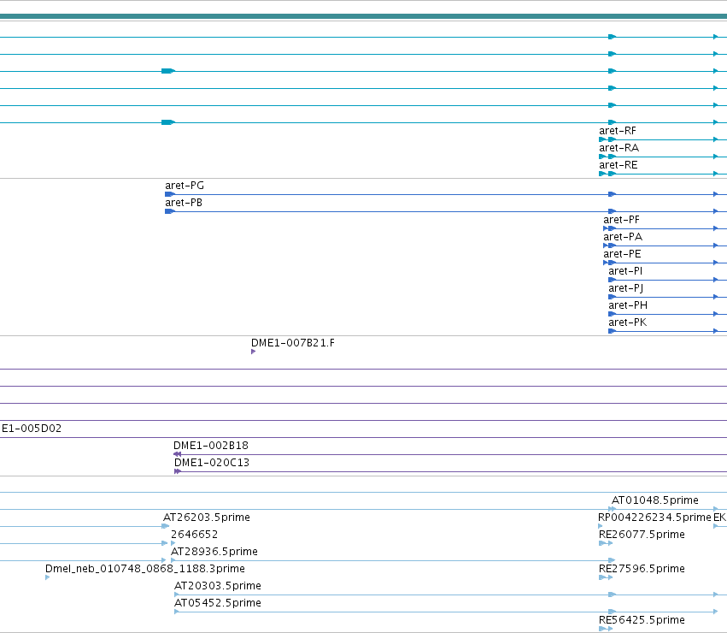Image resolution: width=727 pixels, height=633 pixels.
Task: Select the RE56425.5prime EST label
Action: (642, 620)
